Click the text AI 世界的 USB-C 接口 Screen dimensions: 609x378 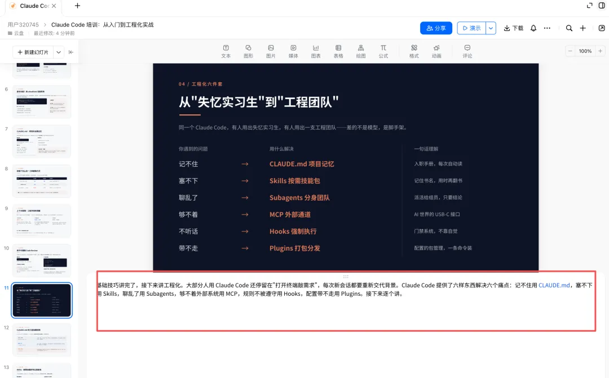tap(437, 214)
